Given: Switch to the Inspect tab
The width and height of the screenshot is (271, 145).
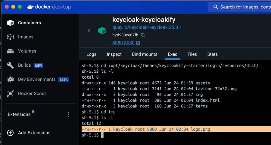Looking at the screenshot, I should click(x=114, y=54).
